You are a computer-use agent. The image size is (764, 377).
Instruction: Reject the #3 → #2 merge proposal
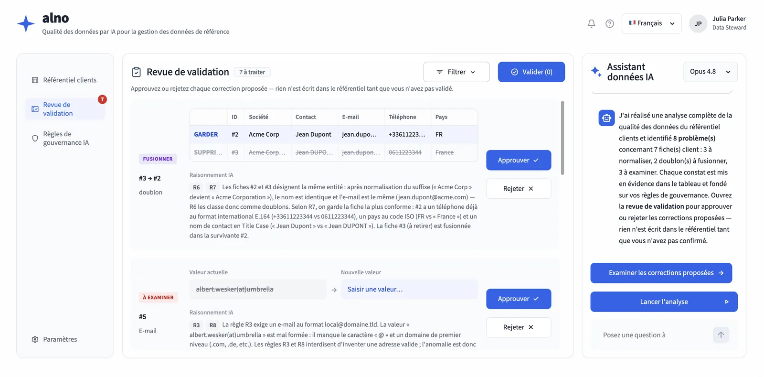click(519, 189)
